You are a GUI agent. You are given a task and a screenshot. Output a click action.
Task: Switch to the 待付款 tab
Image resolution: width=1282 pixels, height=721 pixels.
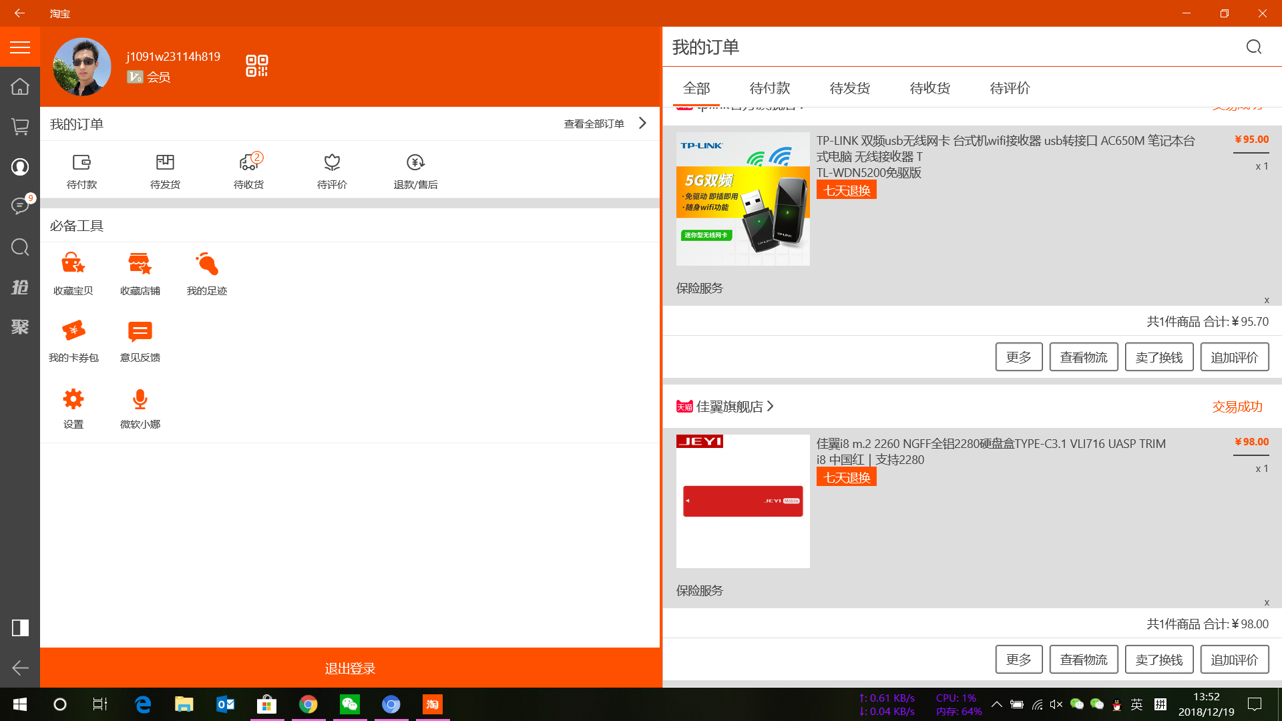(x=770, y=88)
